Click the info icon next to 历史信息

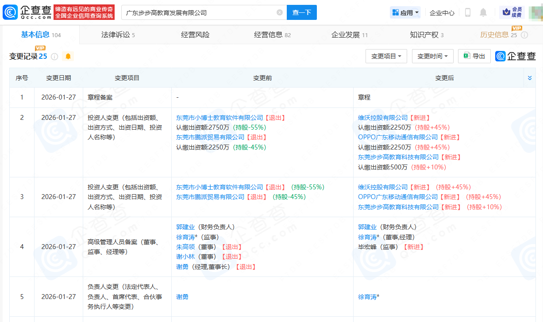tap(524, 35)
